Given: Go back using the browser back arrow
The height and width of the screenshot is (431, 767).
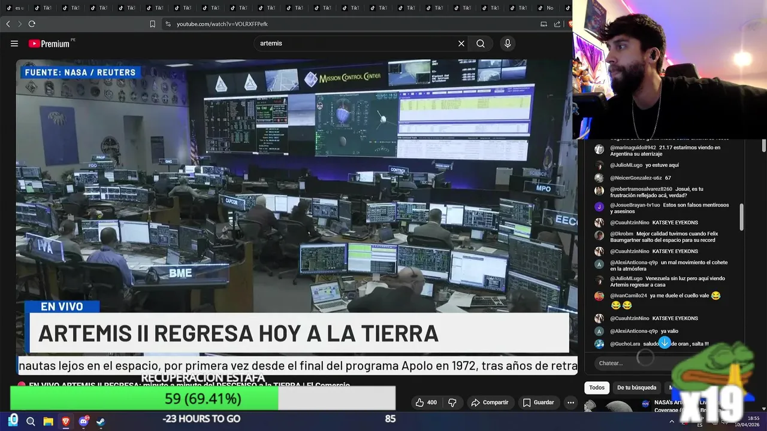Looking at the screenshot, I should [x=8, y=24].
